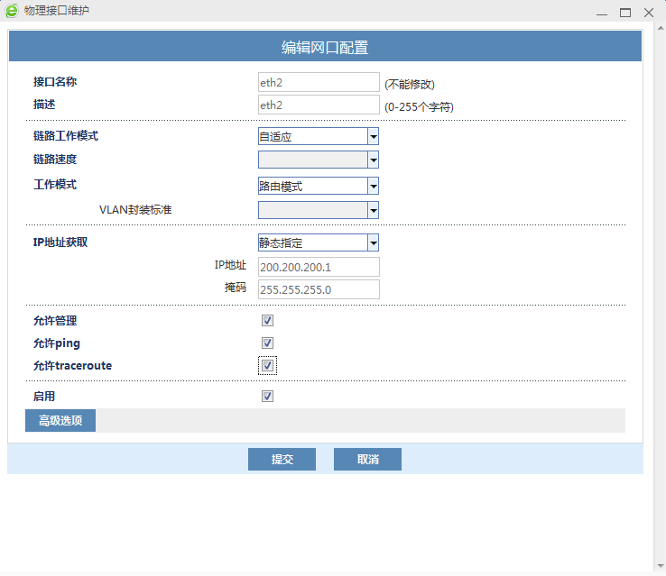Screen dimensions: 666x576
Task: Open the IP地址获取 dropdown
Action: click(318, 242)
